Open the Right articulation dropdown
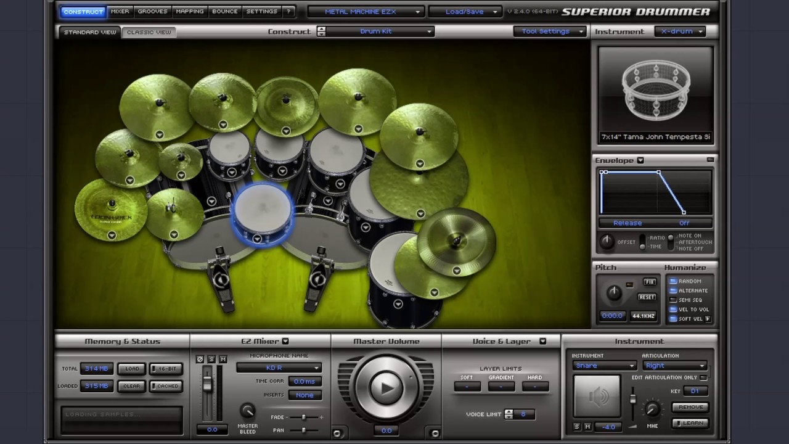789x444 pixels. (x=674, y=366)
